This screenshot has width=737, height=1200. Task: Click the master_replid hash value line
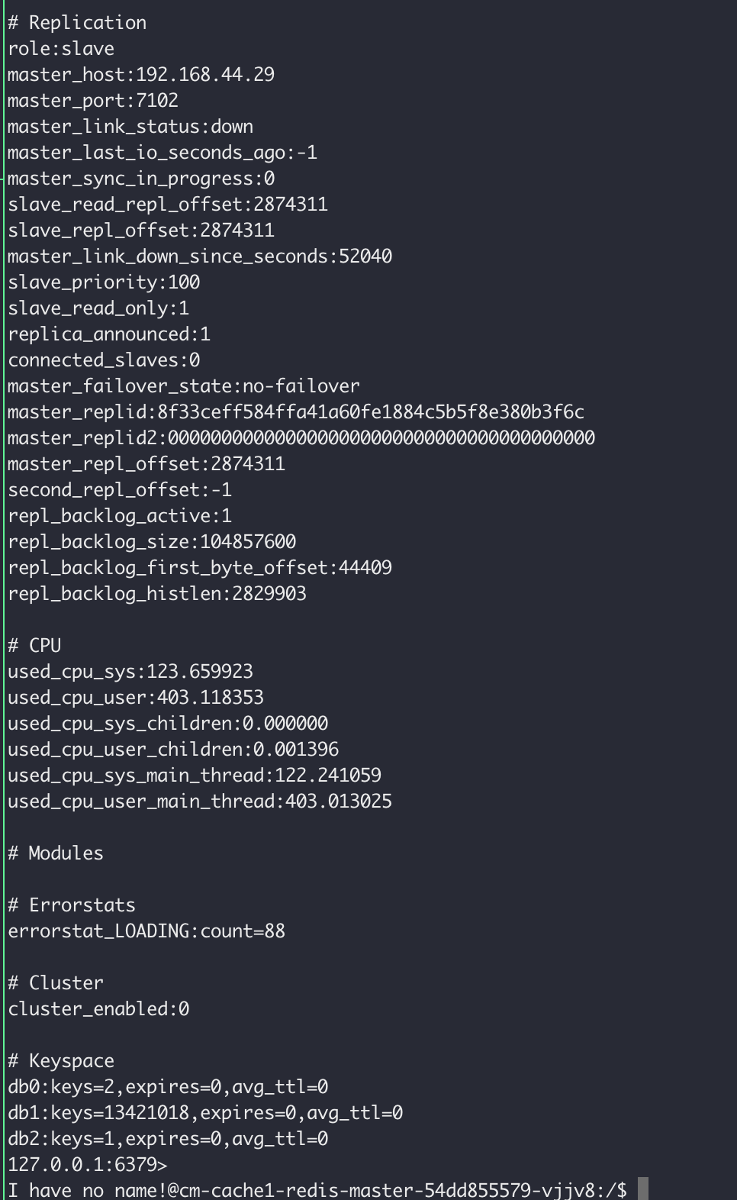tap(296, 412)
